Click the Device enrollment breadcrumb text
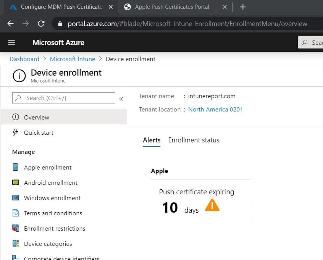This screenshot has height=260, width=323. (x=131, y=59)
